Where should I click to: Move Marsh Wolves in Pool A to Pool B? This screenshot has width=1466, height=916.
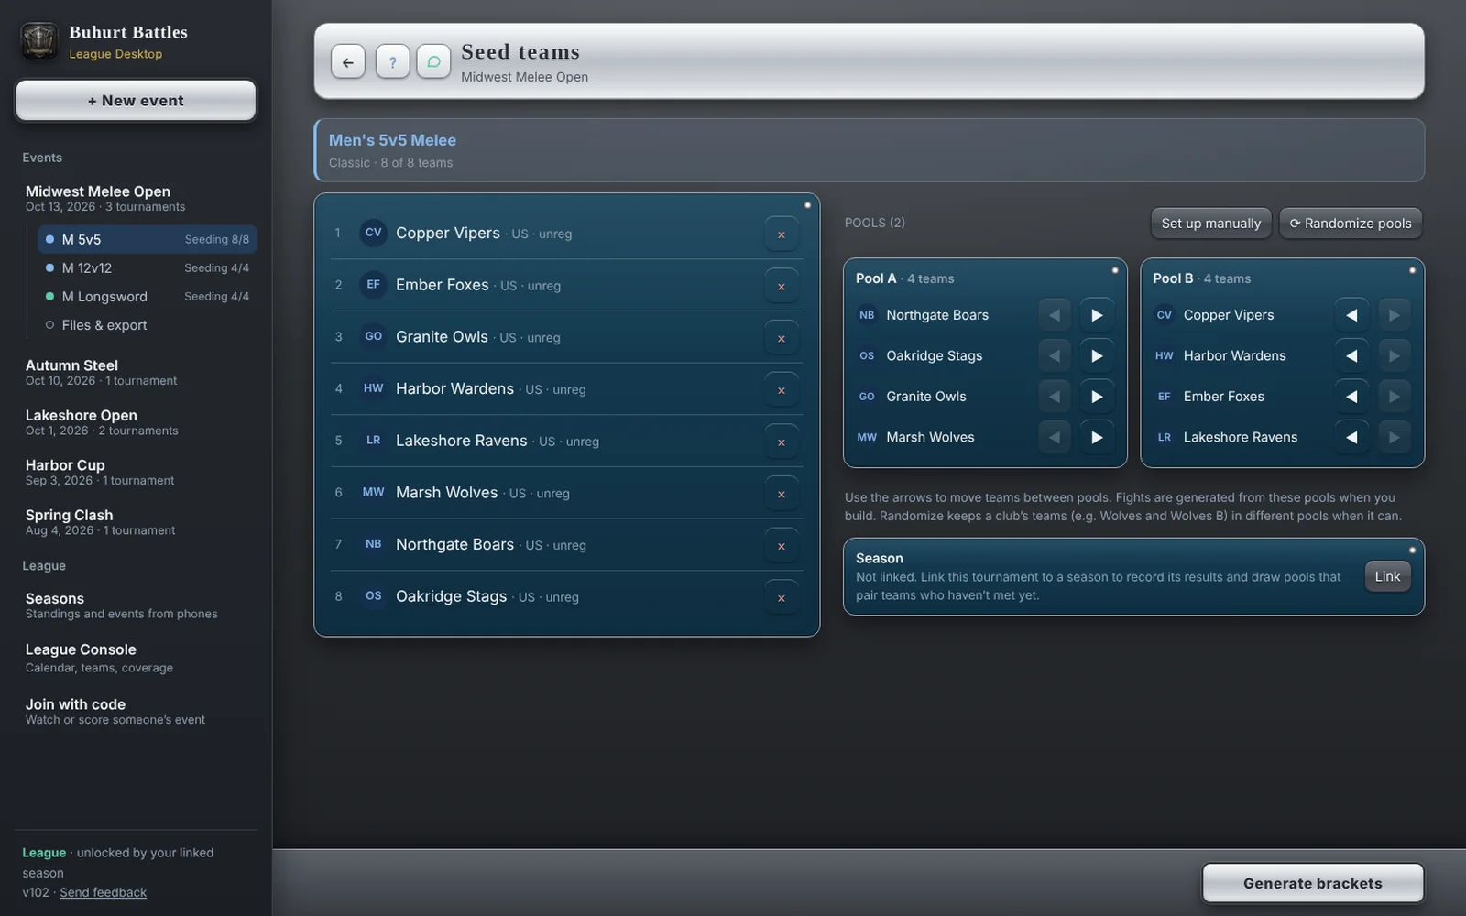[x=1097, y=437]
